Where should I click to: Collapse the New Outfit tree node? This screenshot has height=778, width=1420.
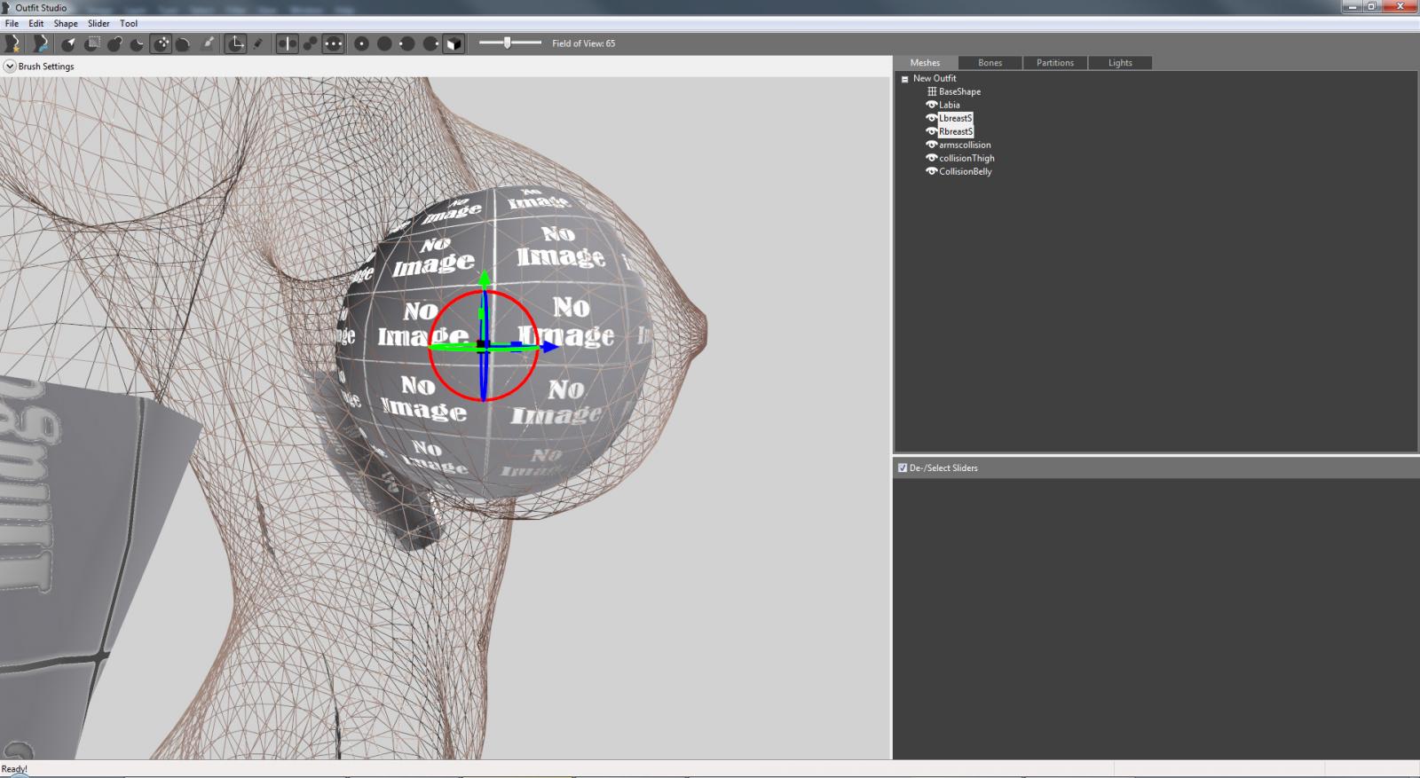(x=904, y=79)
